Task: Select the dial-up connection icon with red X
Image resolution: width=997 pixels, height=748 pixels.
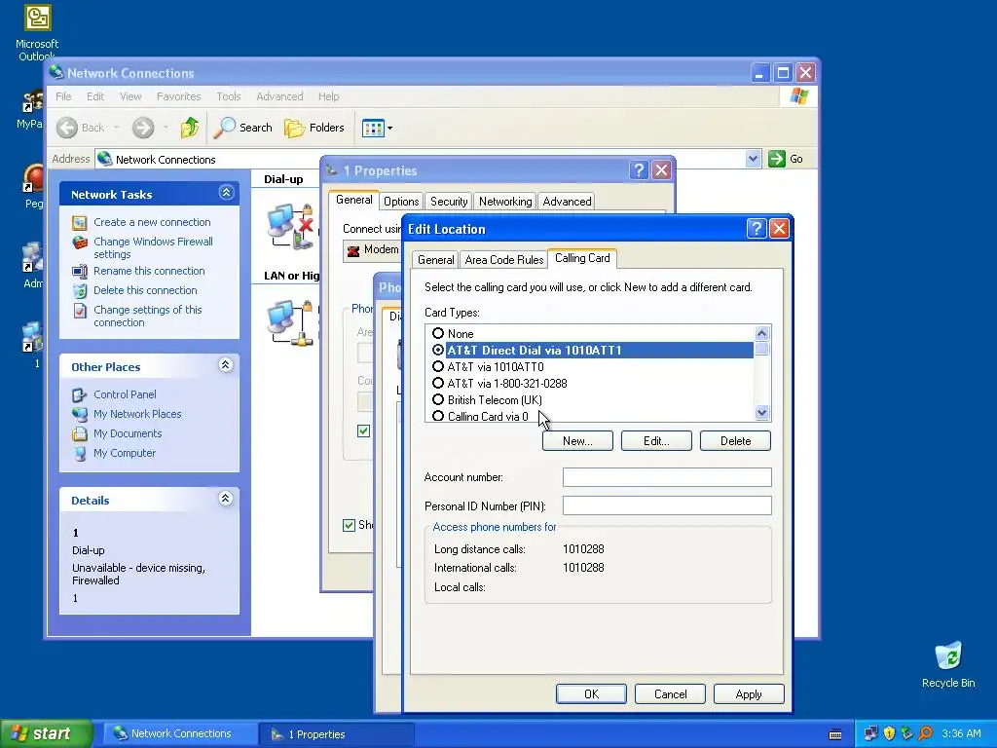Action: (x=290, y=226)
